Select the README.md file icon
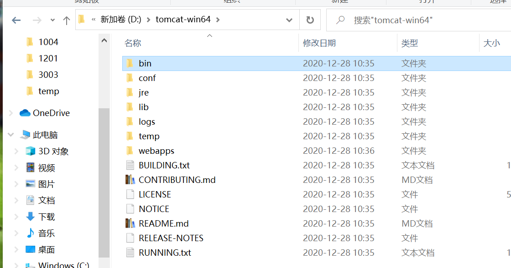The image size is (511, 268). 130,223
